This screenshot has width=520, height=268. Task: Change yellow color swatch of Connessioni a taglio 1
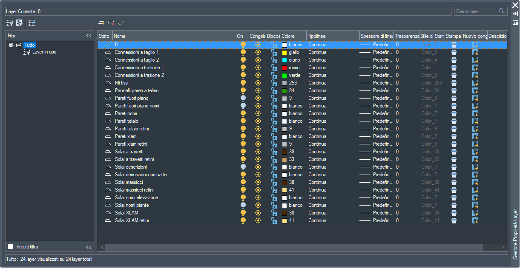pyautogui.click(x=284, y=53)
